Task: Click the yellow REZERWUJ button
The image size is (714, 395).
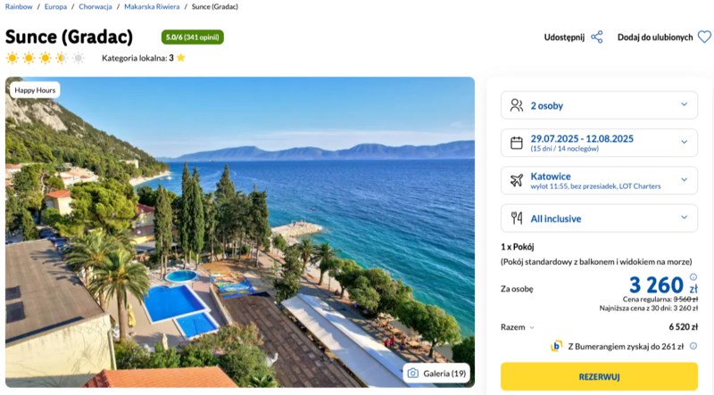Action: pos(599,376)
